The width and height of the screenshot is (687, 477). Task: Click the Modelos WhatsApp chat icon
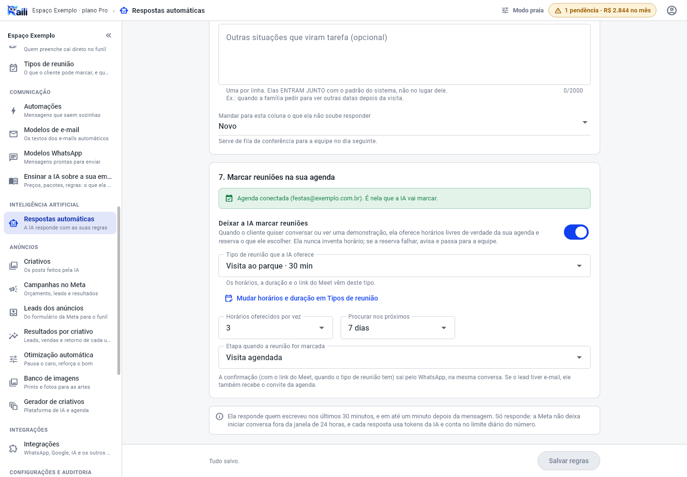point(13,157)
